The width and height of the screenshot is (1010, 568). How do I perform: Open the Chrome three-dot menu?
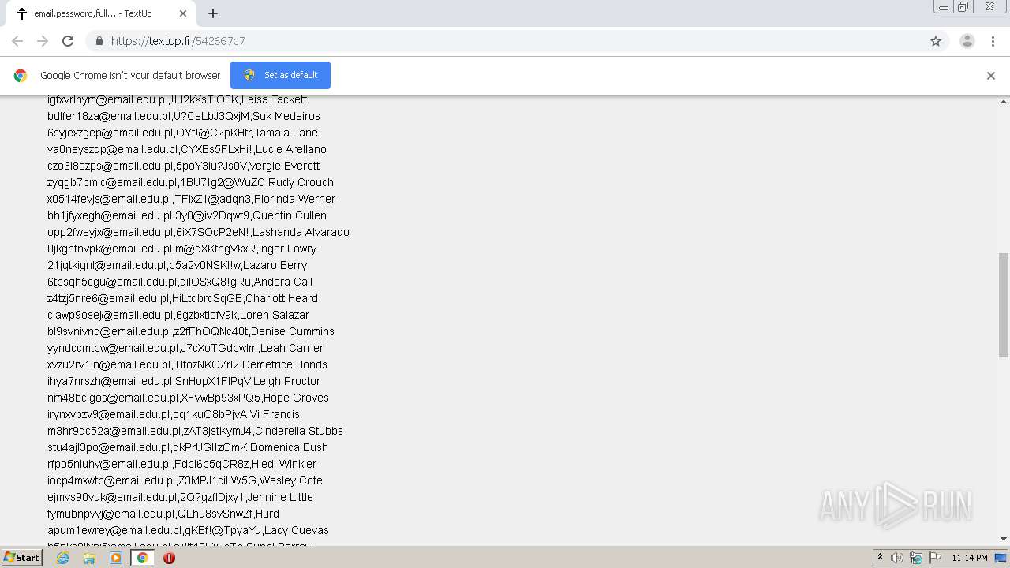(x=993, y=41)
